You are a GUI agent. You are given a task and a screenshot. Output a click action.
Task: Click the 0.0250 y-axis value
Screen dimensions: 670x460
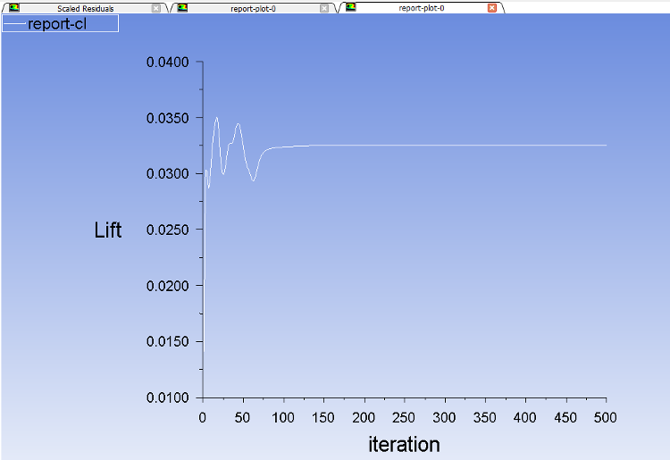tap(168, 230)
